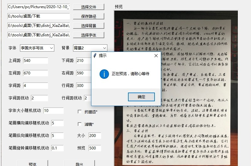251x166 pixels.
Task: Click the 字体 label
Action: (12, 48)
